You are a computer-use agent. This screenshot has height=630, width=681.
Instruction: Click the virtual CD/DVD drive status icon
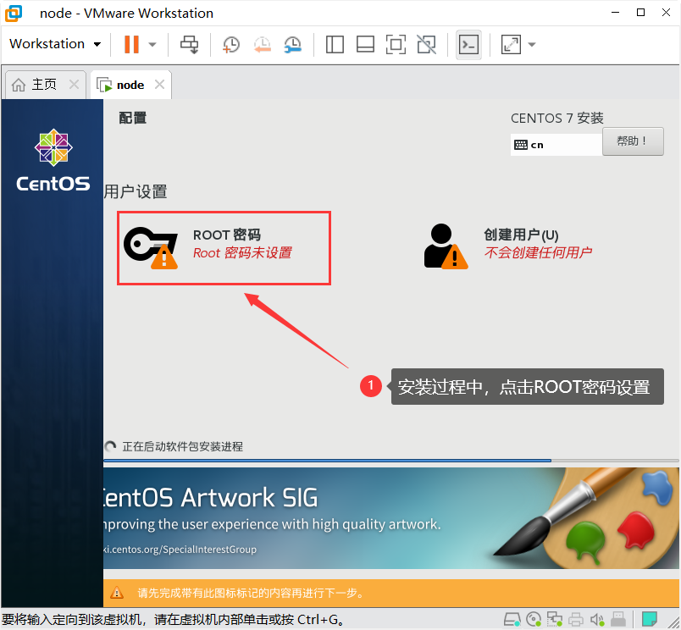click(534, 619)
